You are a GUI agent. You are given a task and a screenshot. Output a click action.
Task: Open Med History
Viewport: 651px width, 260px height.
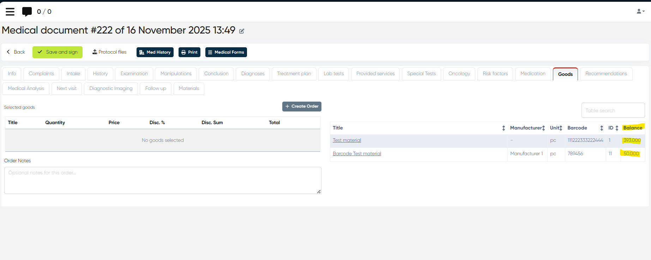tap(155, 52)
